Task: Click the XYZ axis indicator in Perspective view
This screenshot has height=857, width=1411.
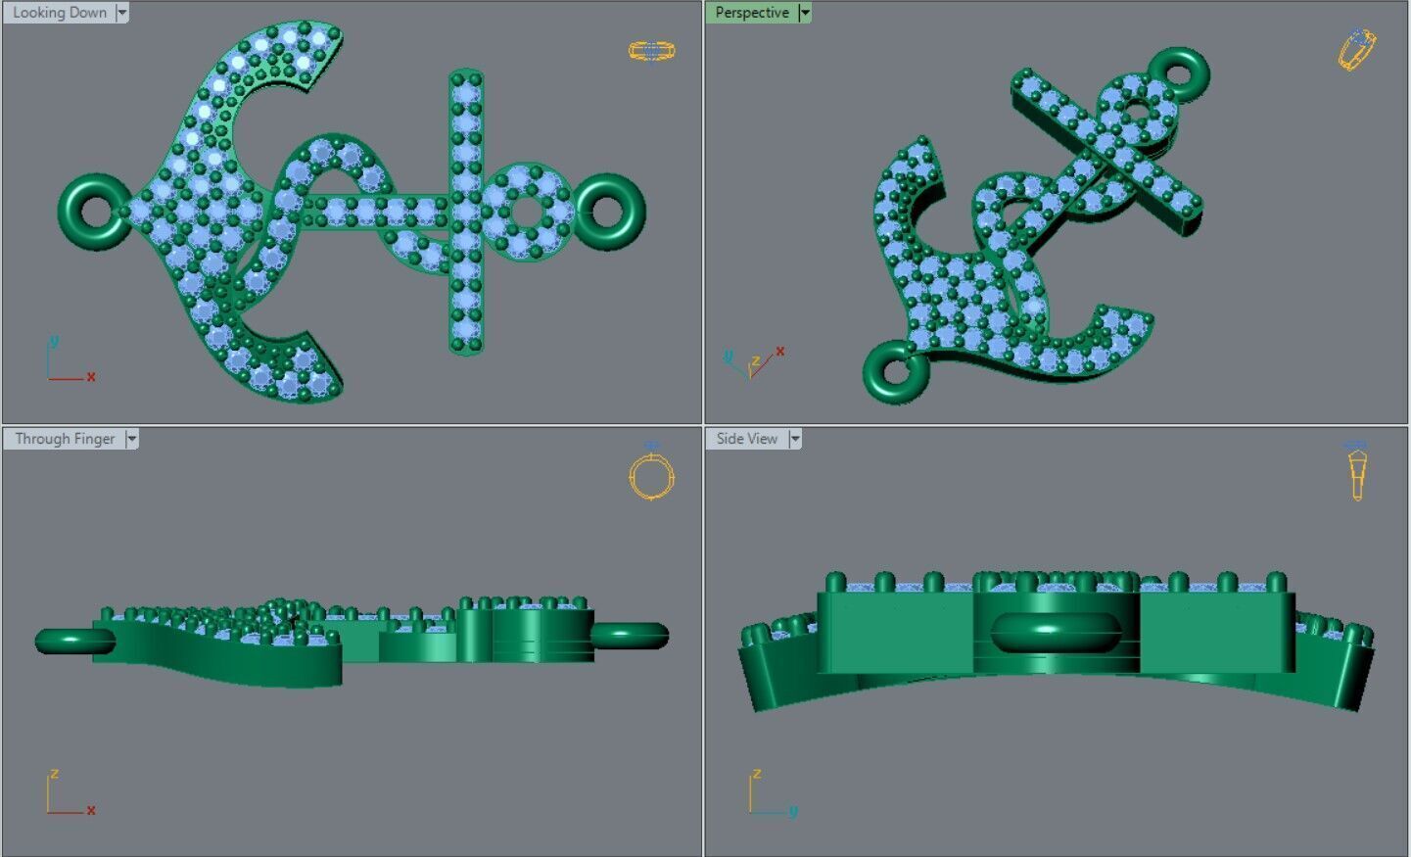Action: click(755, 362)
